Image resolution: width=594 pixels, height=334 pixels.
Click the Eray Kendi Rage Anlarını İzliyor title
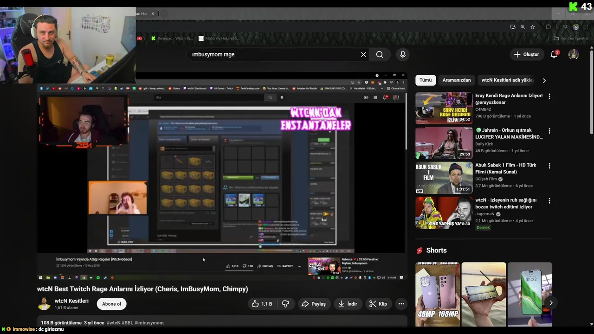[509, 99]
